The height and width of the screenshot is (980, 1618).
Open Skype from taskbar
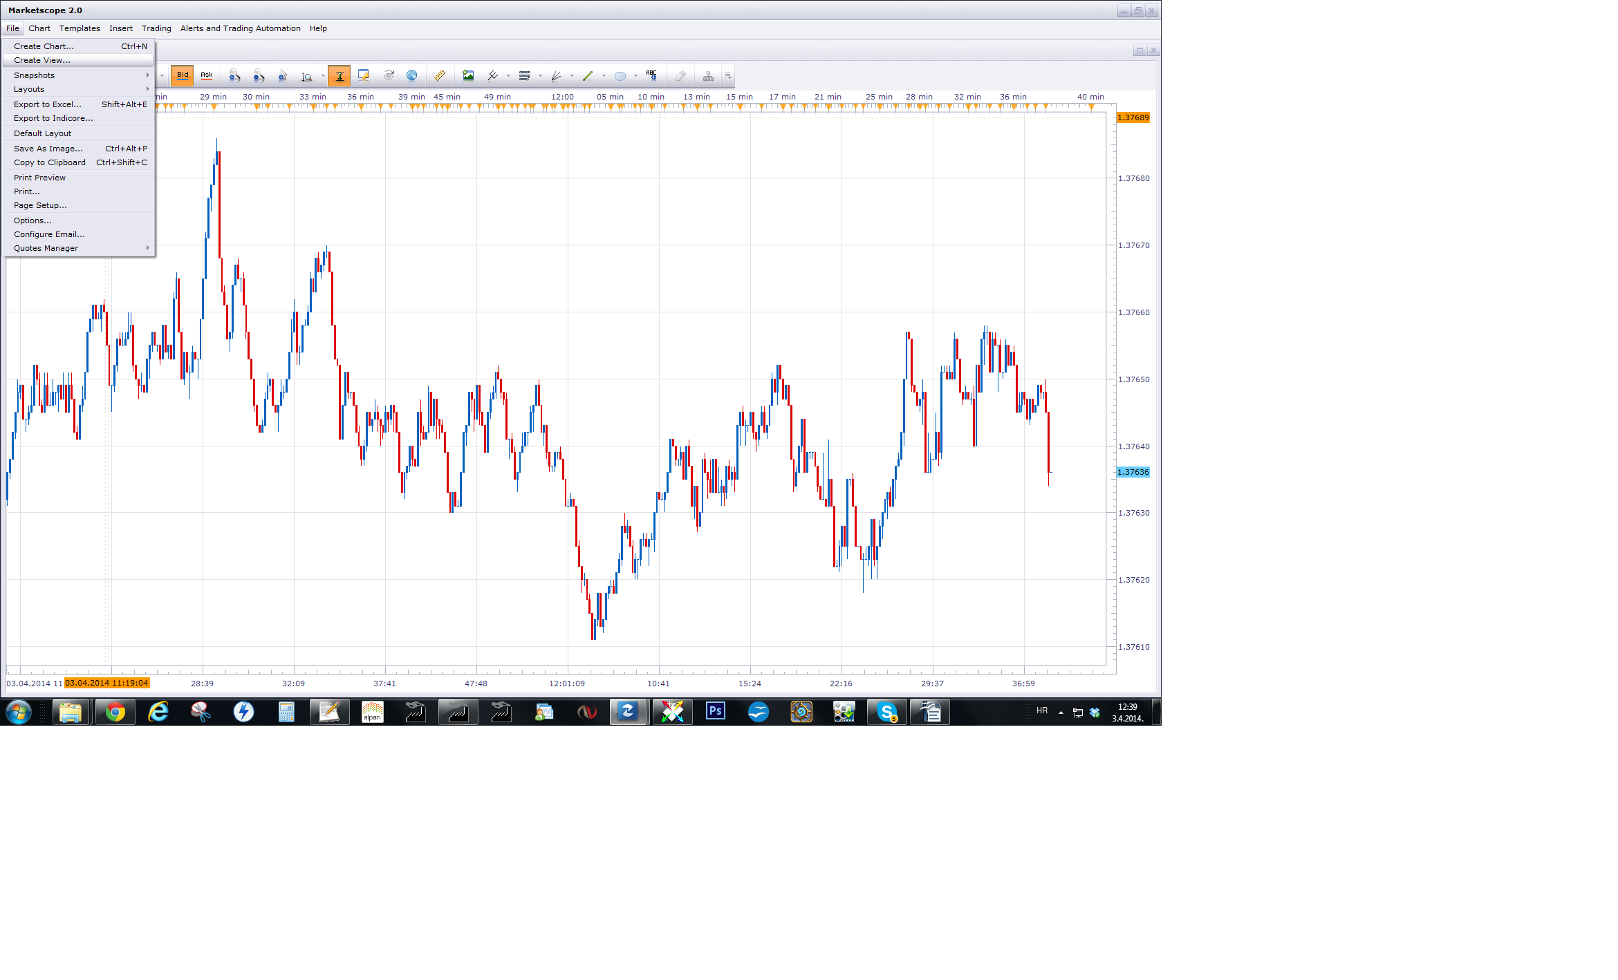click(887, 712)
